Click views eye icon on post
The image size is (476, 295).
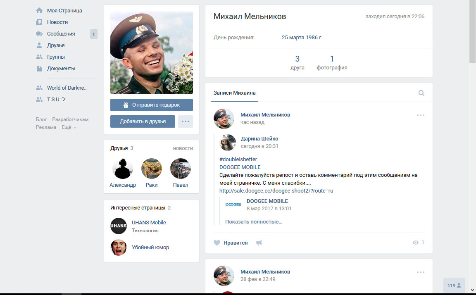pos(416,243)
